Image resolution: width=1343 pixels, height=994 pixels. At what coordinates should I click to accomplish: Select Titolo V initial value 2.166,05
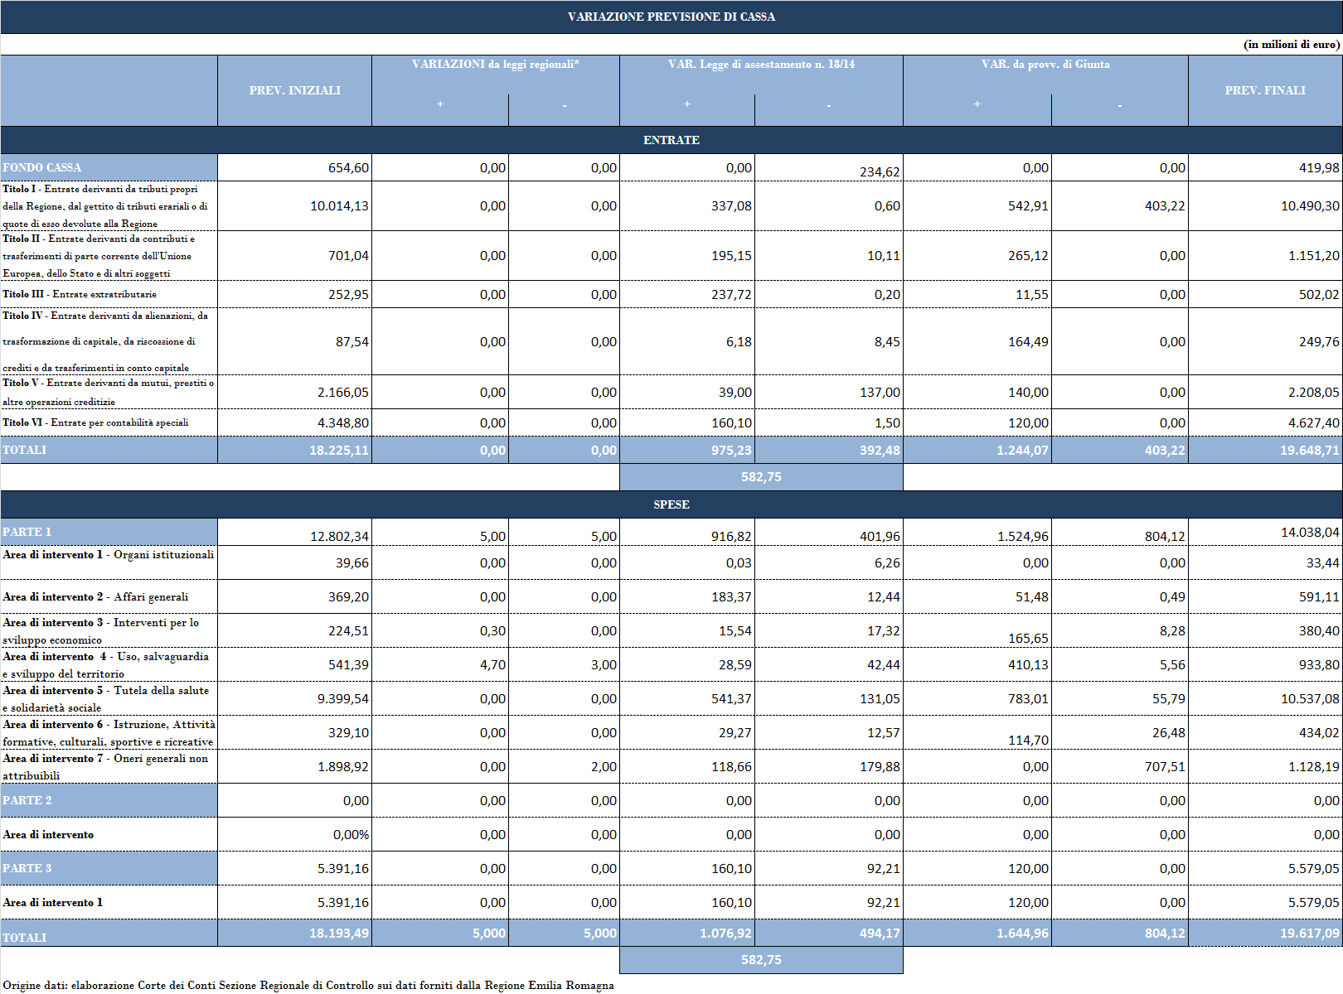coord(343,392)
